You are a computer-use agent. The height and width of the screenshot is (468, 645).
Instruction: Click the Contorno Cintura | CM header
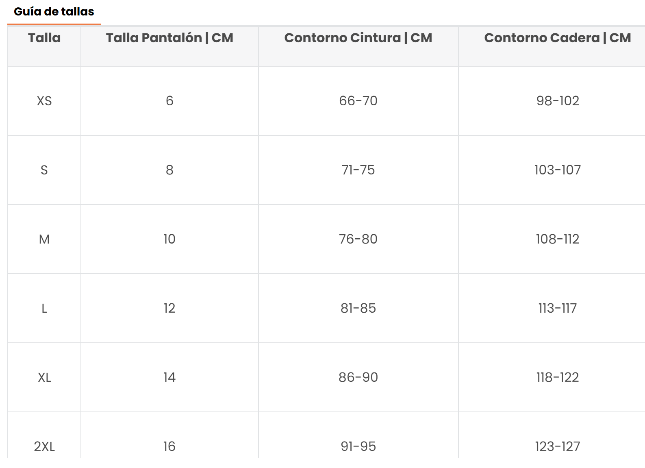click(x=358, y=38)
